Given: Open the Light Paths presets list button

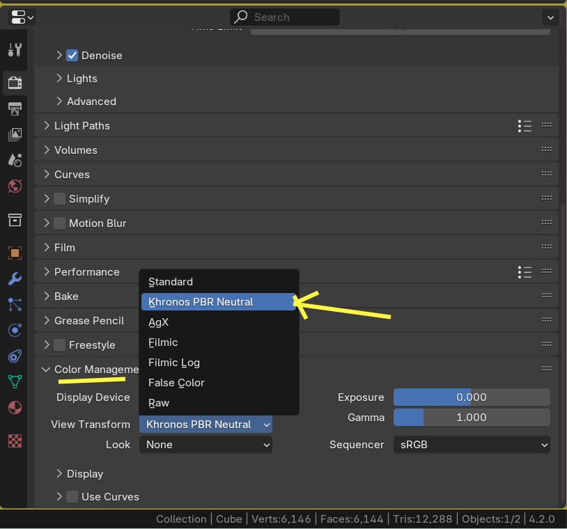Looking at the screenshot, I should pos(525,126).
